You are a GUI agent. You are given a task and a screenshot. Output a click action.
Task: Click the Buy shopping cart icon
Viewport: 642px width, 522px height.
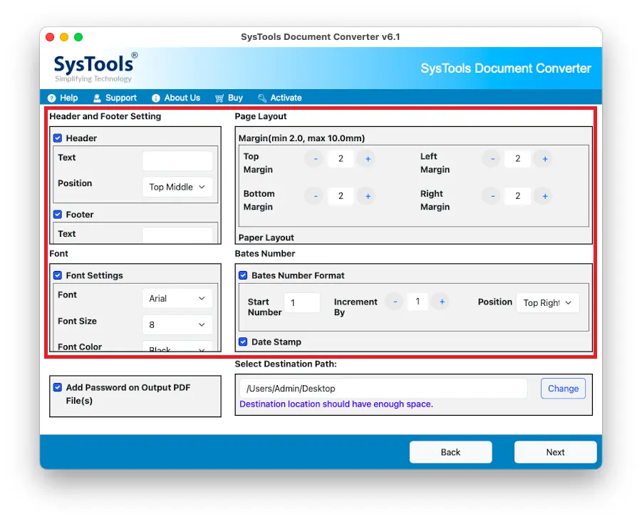219,98
